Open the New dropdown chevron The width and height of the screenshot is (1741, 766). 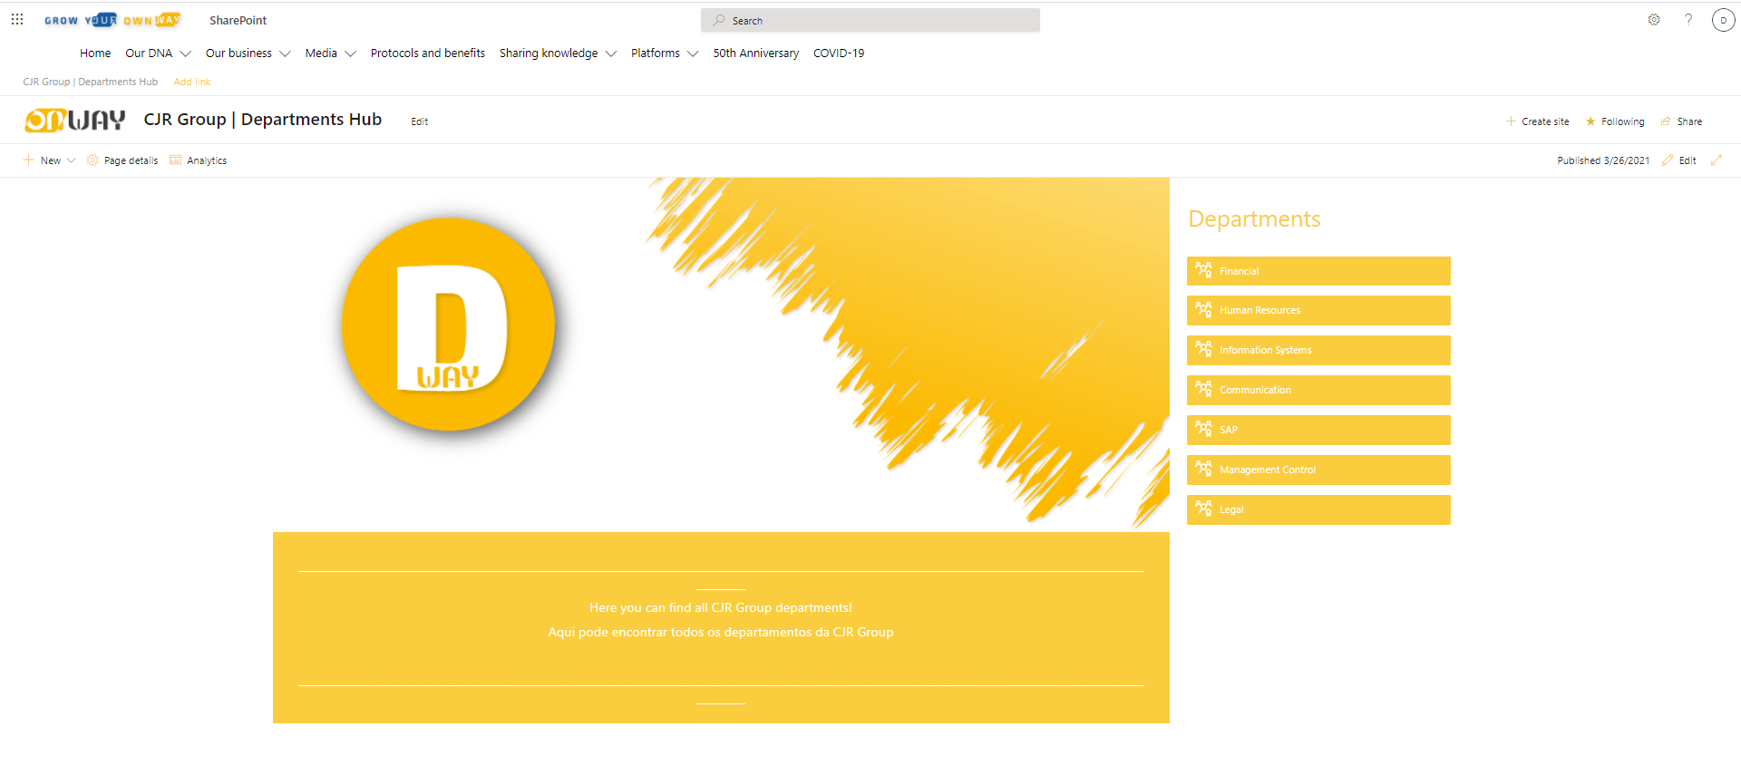point(71,160)
